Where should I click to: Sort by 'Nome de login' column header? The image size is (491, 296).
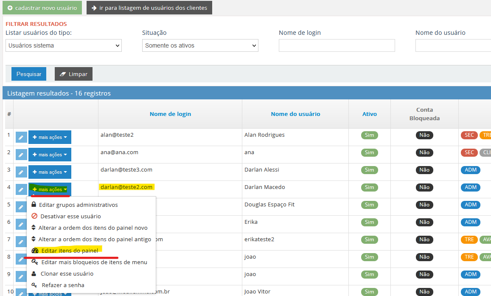(x=170, y=114)
